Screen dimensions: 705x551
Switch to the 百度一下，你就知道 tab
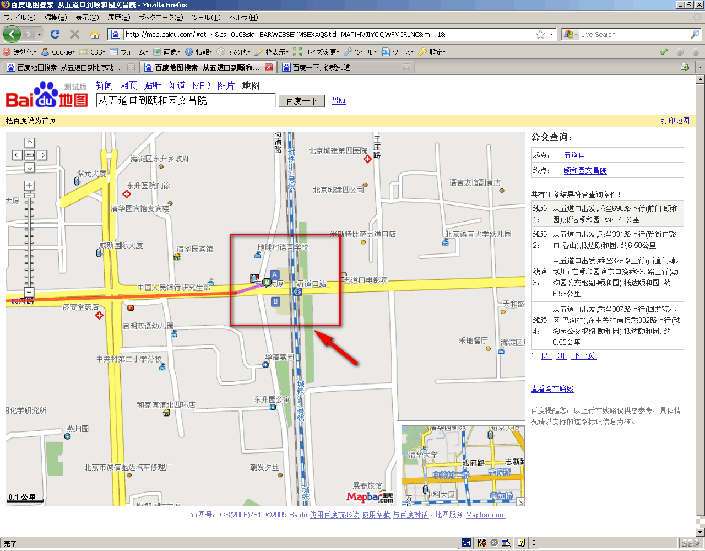(345, 67)
